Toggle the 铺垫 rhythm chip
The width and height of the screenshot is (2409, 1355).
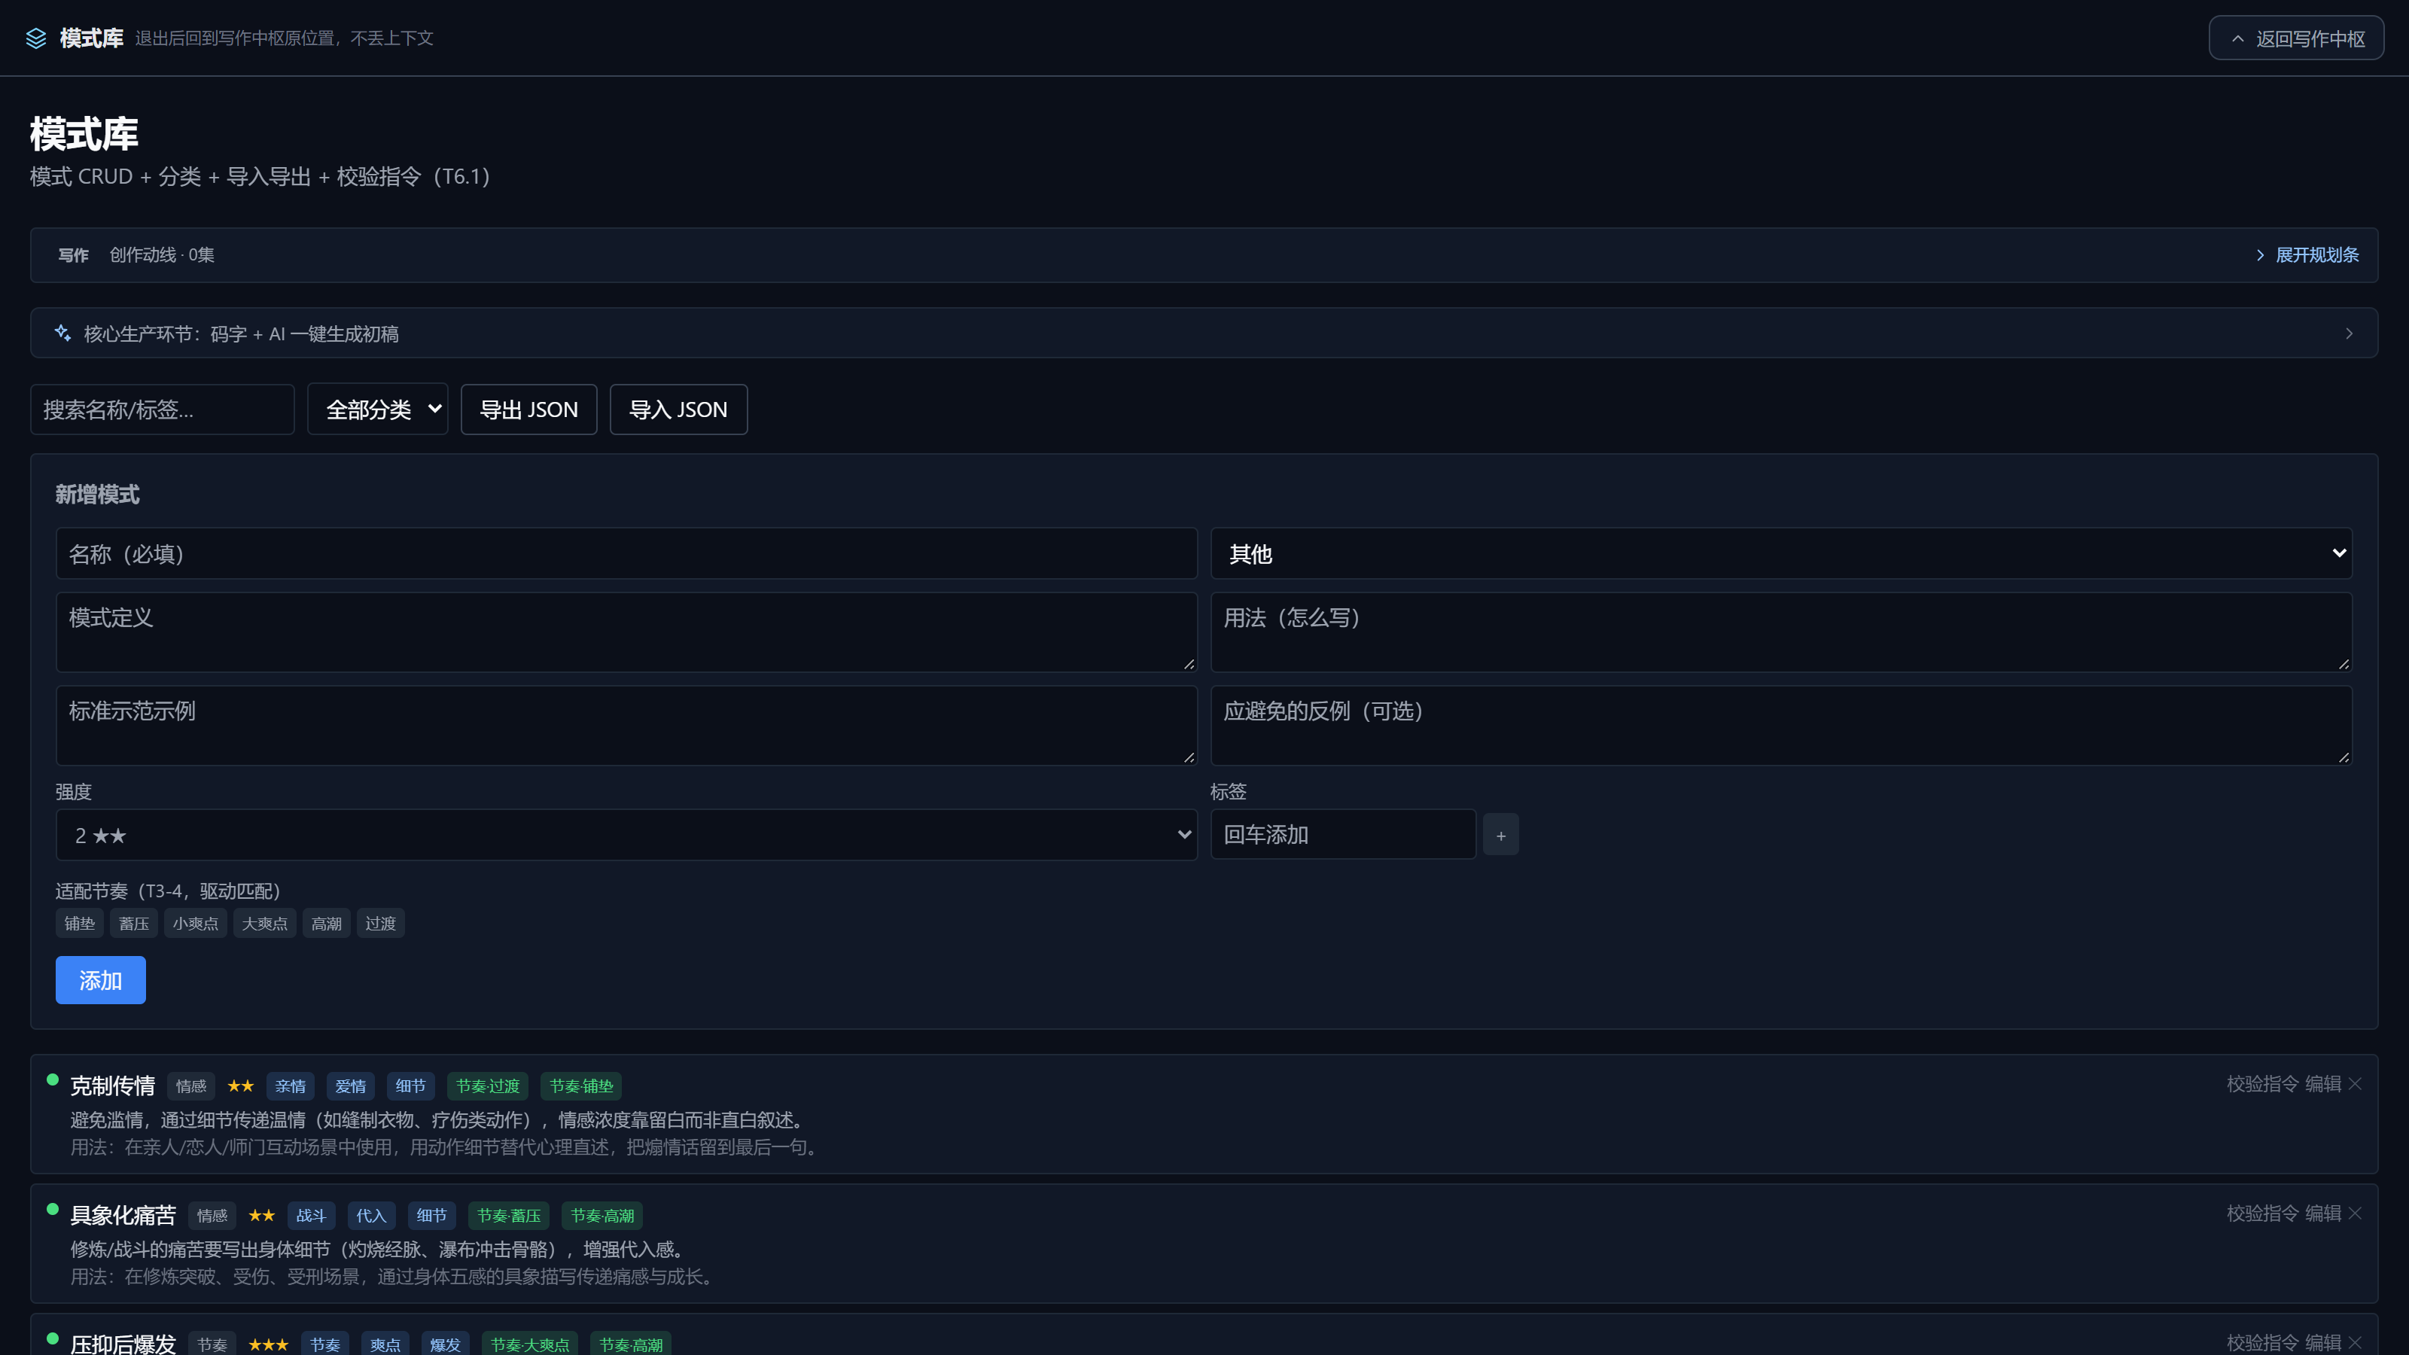coord(80,924)
